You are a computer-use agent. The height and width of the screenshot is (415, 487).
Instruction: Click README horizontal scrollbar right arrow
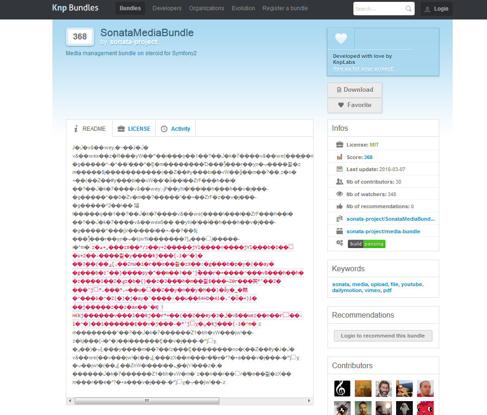coord(309,401)
